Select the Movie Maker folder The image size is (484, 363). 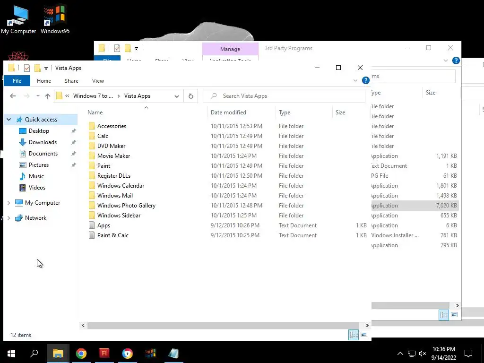pos(113,156)
